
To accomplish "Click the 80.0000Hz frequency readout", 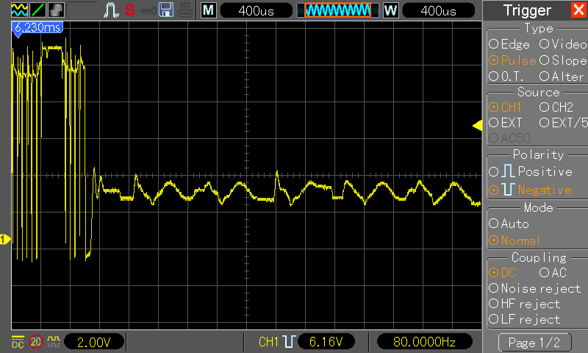I will coord(424,342).
